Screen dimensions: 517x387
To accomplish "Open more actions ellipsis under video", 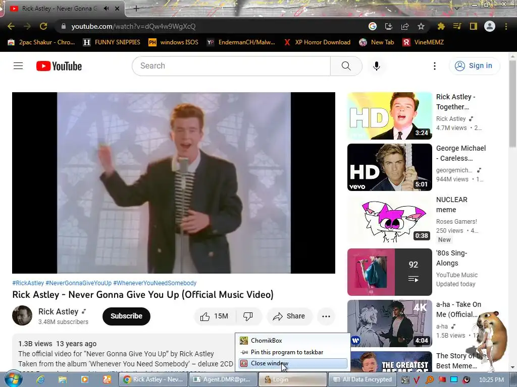I will (x=326, y=316).
